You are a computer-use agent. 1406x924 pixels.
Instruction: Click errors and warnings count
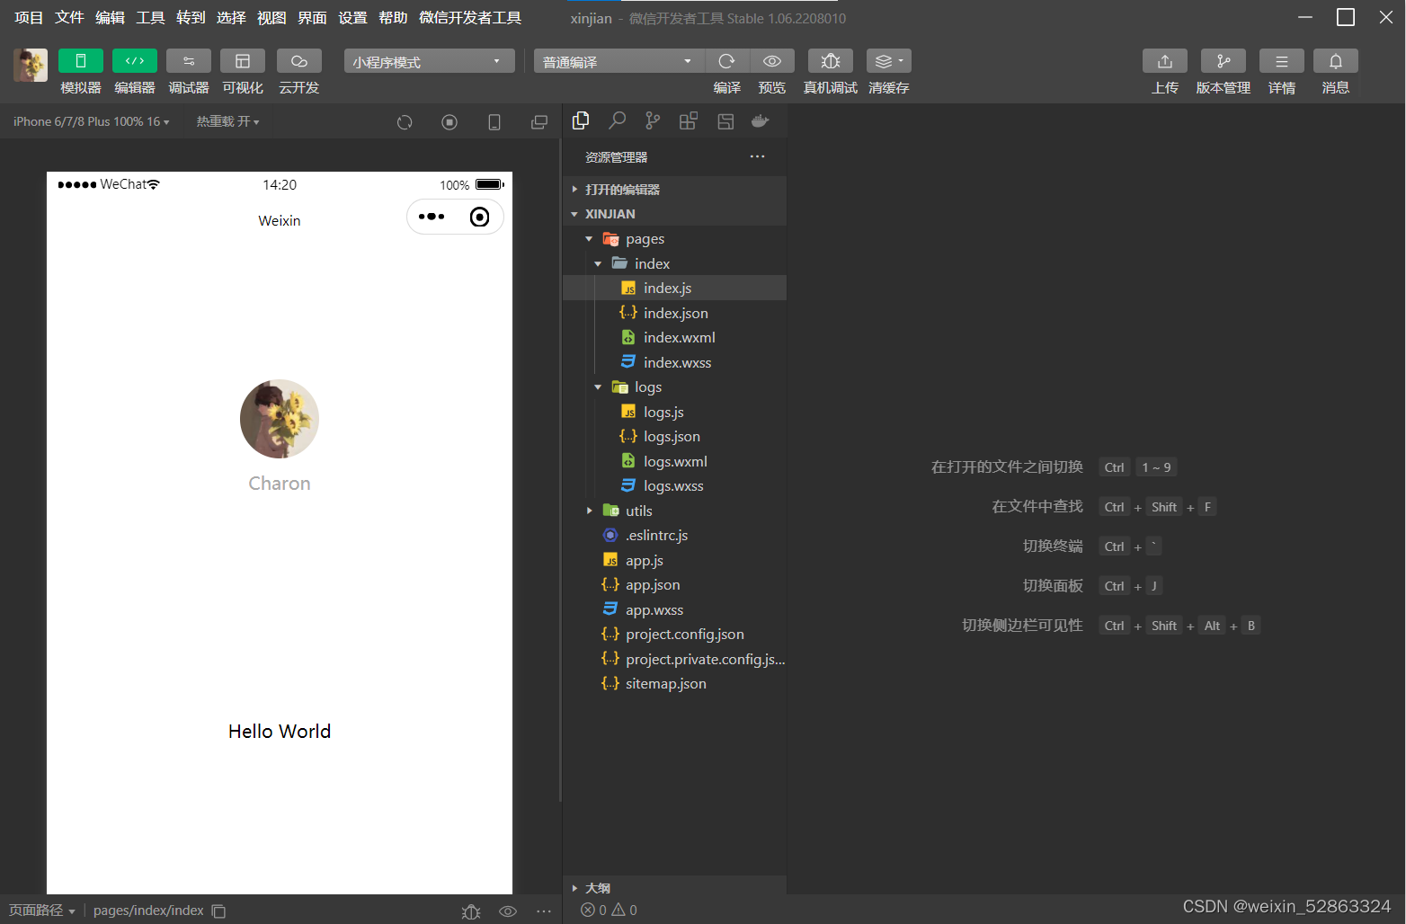[609, 911]
